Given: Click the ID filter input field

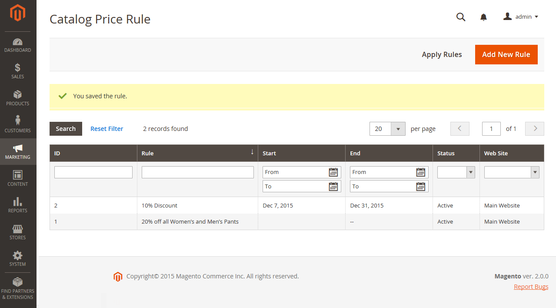Looking at the screenshot, I should pos(93,172).
